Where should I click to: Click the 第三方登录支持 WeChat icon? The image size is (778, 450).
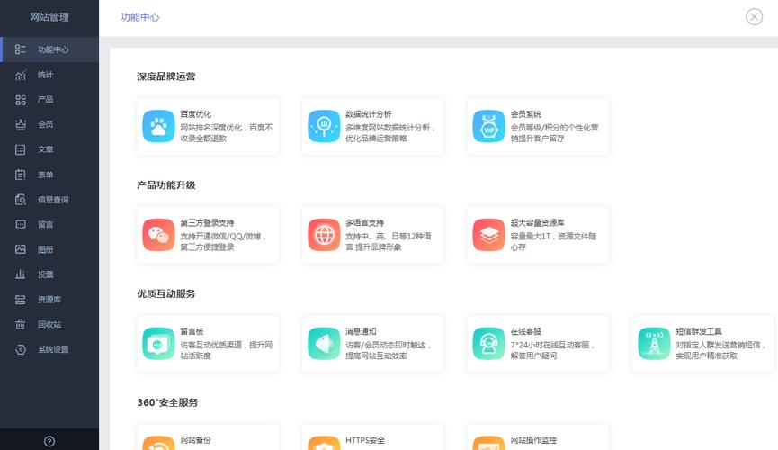point(158,235)
